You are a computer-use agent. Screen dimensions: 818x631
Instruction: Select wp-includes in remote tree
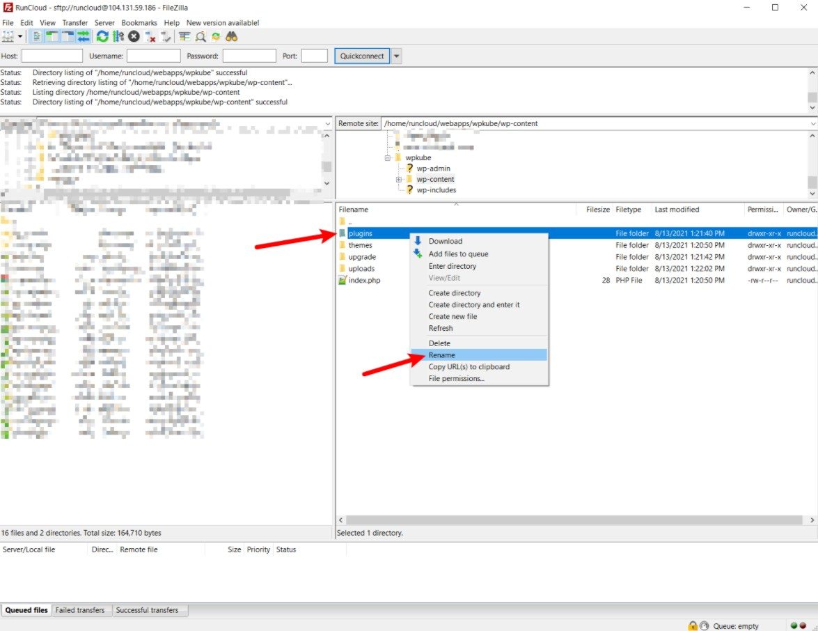click(x=436, y=191)
